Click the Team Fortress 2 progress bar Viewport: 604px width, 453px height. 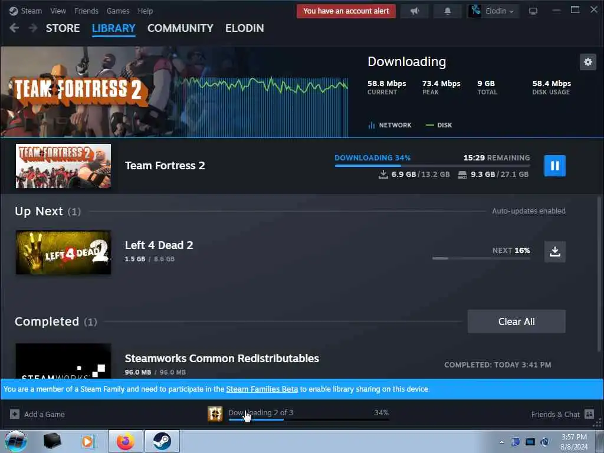(x=432, y=166)
